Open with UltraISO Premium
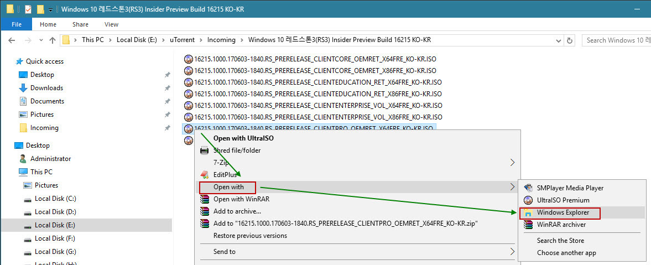Image resolution: width=651 pixels, height=265 pixels. coord(563,200)
